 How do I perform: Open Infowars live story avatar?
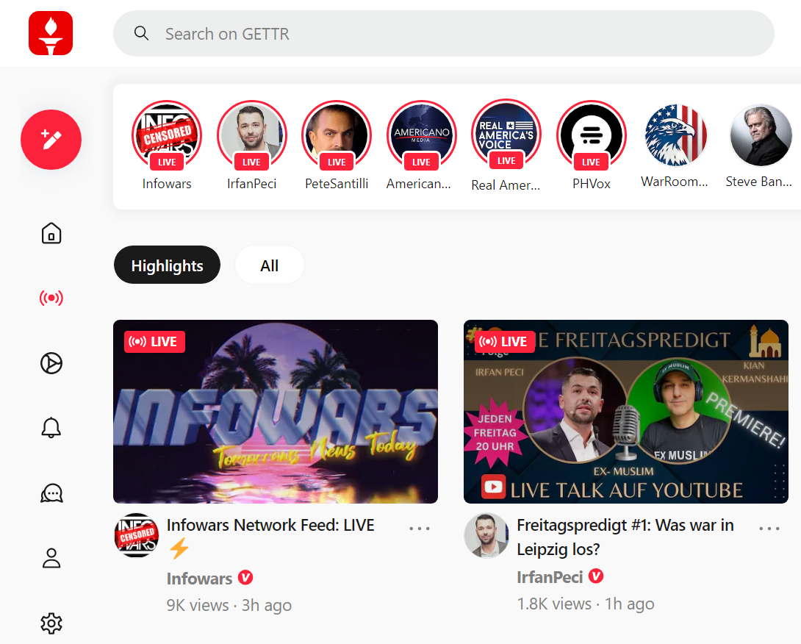coord(167,135)
